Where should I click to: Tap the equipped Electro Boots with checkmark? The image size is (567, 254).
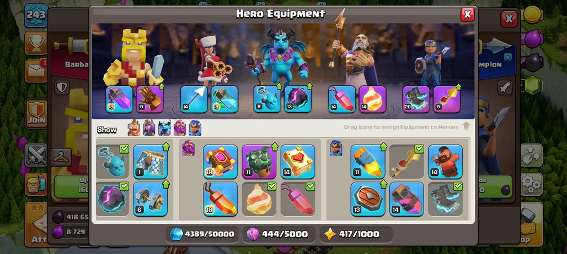click(x=445, y=199)
